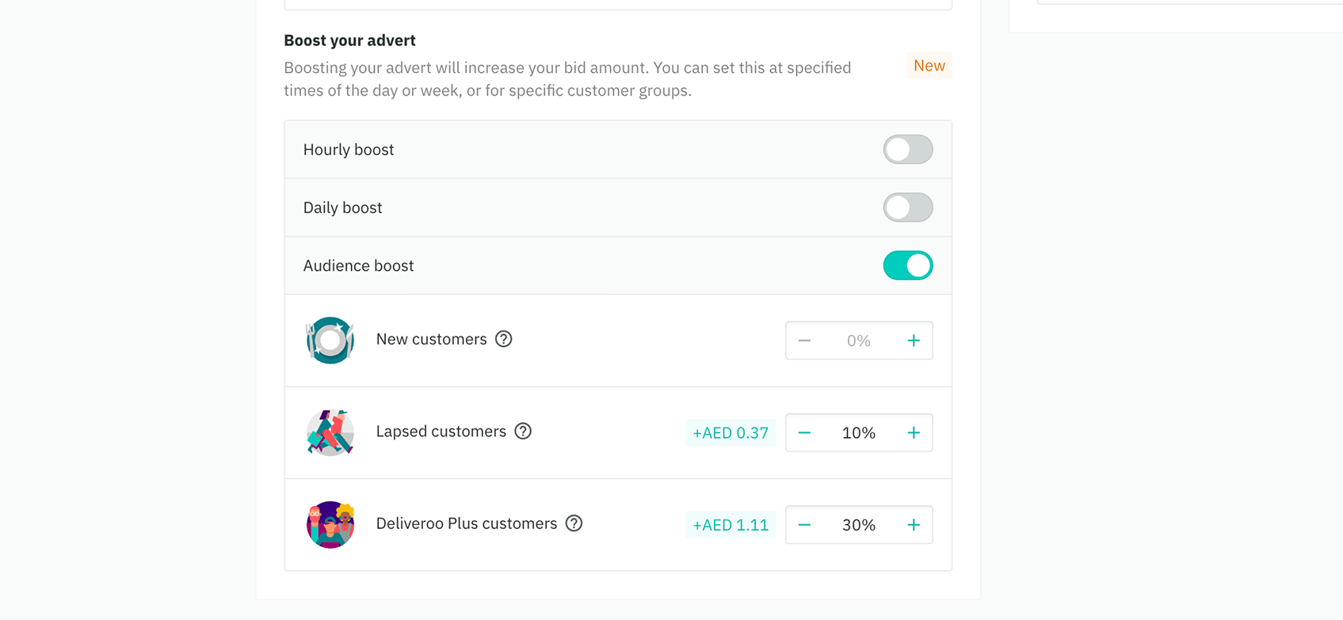Enable the Daily boost switch
Viewport: 1343px width, 620px height.
(907, 207)
